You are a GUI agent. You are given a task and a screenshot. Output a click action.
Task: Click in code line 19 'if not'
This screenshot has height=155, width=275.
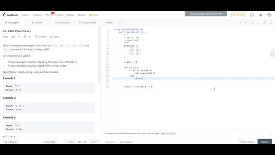click(x=138, y=78)
